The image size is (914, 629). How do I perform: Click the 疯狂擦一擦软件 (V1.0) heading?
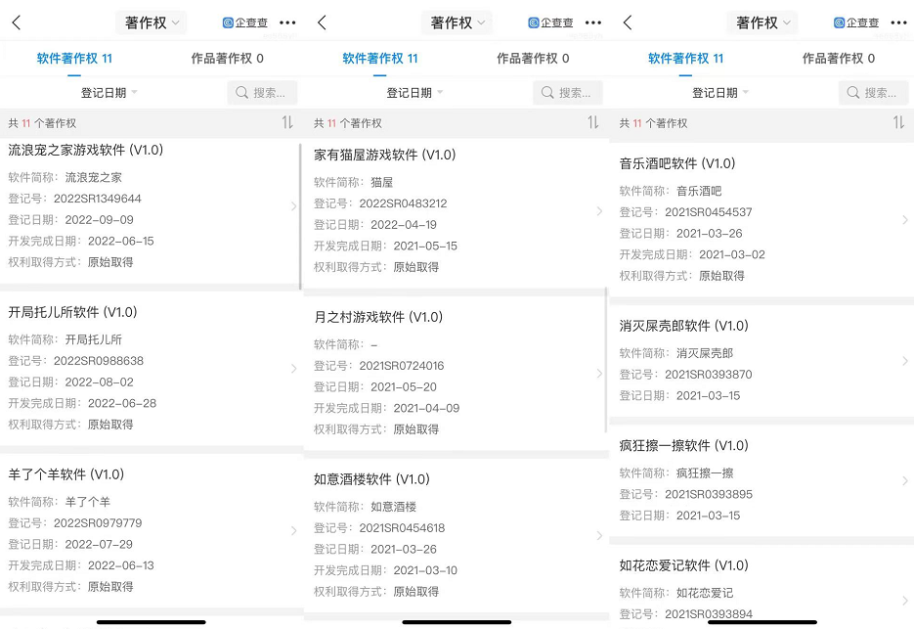click(683, 445)
